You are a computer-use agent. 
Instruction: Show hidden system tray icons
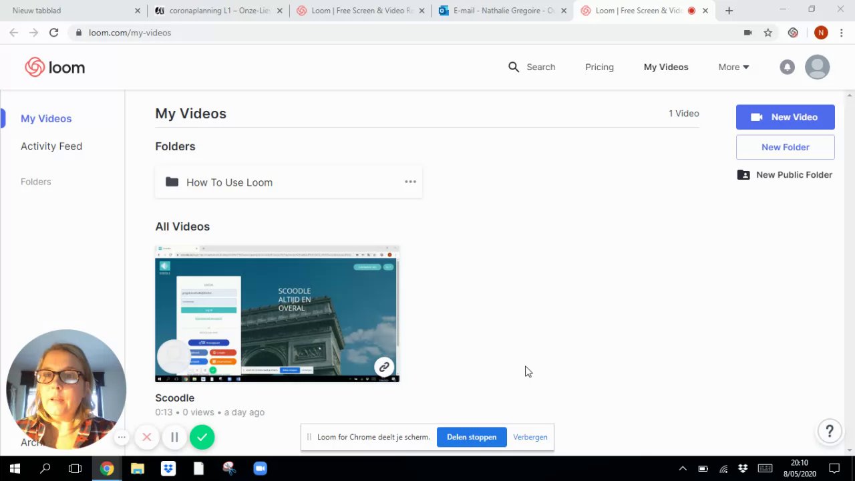[683, 468]
